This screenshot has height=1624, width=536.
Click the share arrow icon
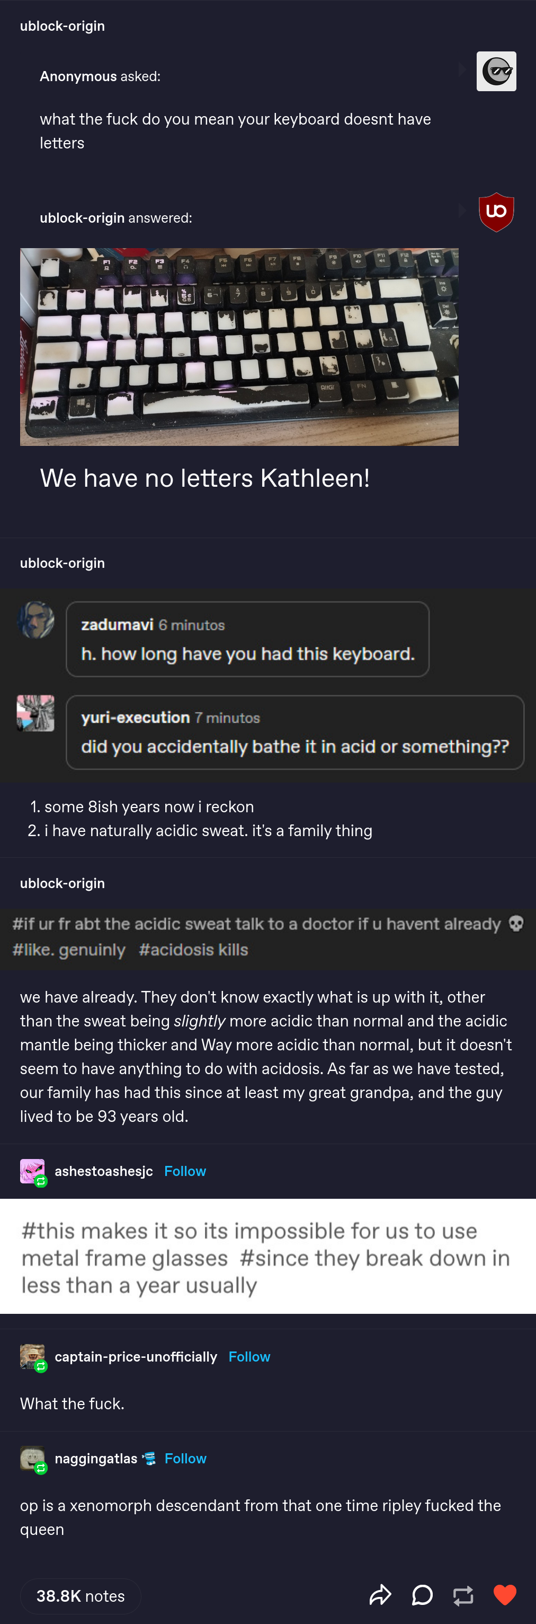point(380,1595)
